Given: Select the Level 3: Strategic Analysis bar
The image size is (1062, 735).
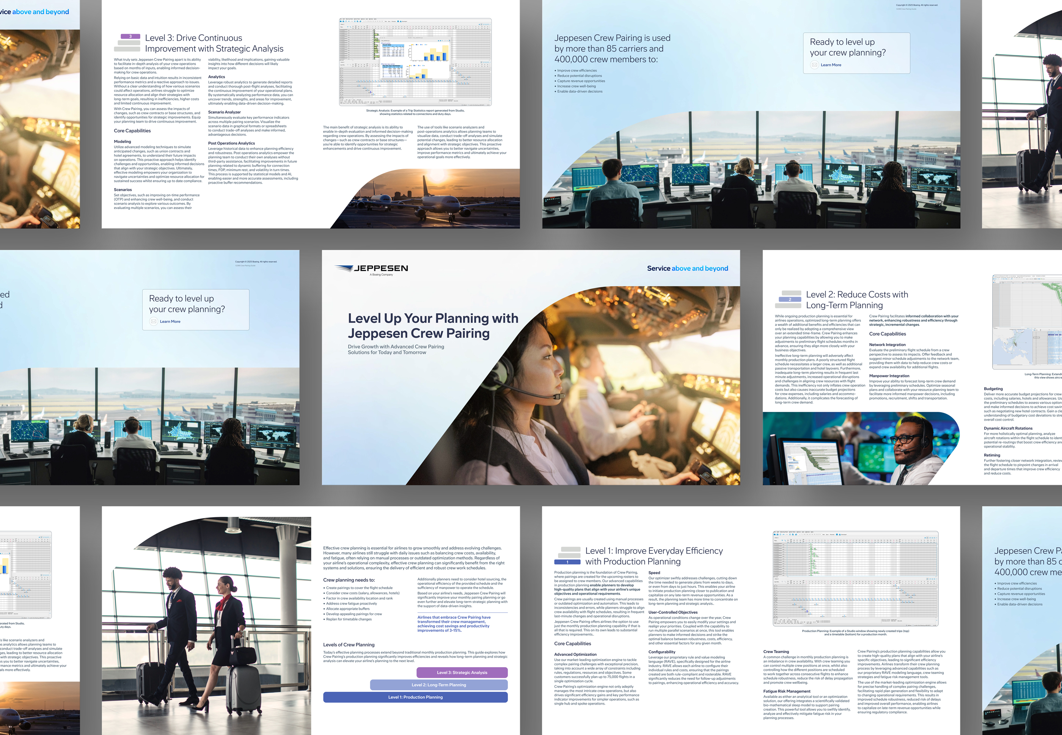Looking at the screenshot, I should pyautogui.click(x=462, y=672).
